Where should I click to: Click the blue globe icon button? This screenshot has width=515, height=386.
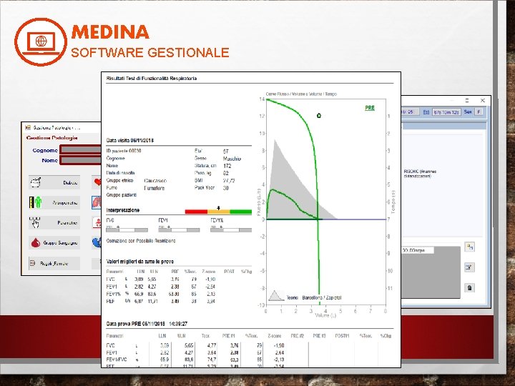tap(97, 243)
